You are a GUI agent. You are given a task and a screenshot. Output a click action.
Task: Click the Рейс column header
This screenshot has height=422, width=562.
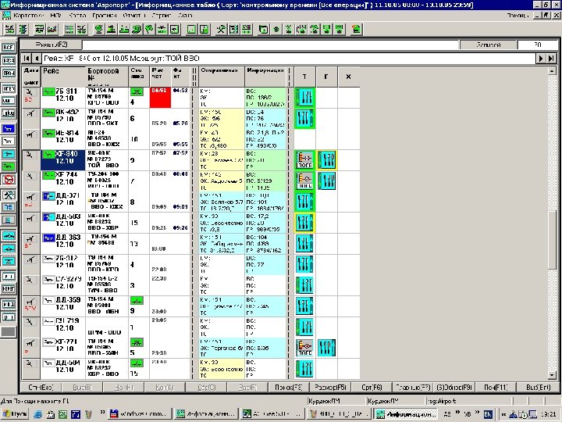point(63,77)
